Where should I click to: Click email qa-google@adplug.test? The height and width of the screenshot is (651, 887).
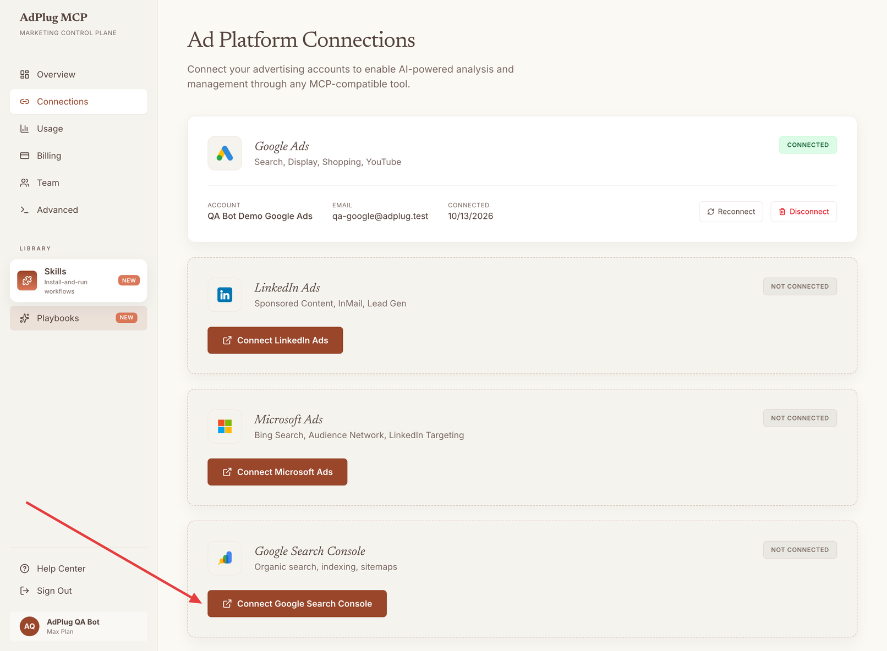pos(380,216)
